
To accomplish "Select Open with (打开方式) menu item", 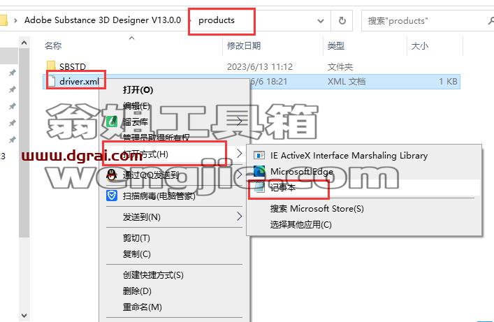I will [x=175, y=154].
